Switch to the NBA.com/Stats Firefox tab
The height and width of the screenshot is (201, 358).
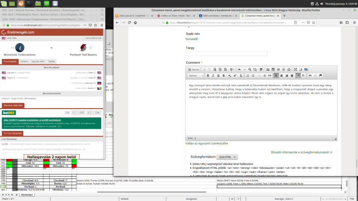pos(218,16)
